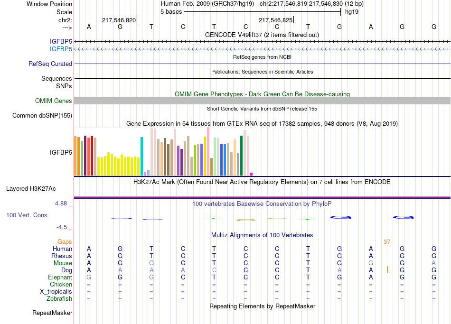Click the SNPs track label

pyautogui.click(x=64, y=86)
